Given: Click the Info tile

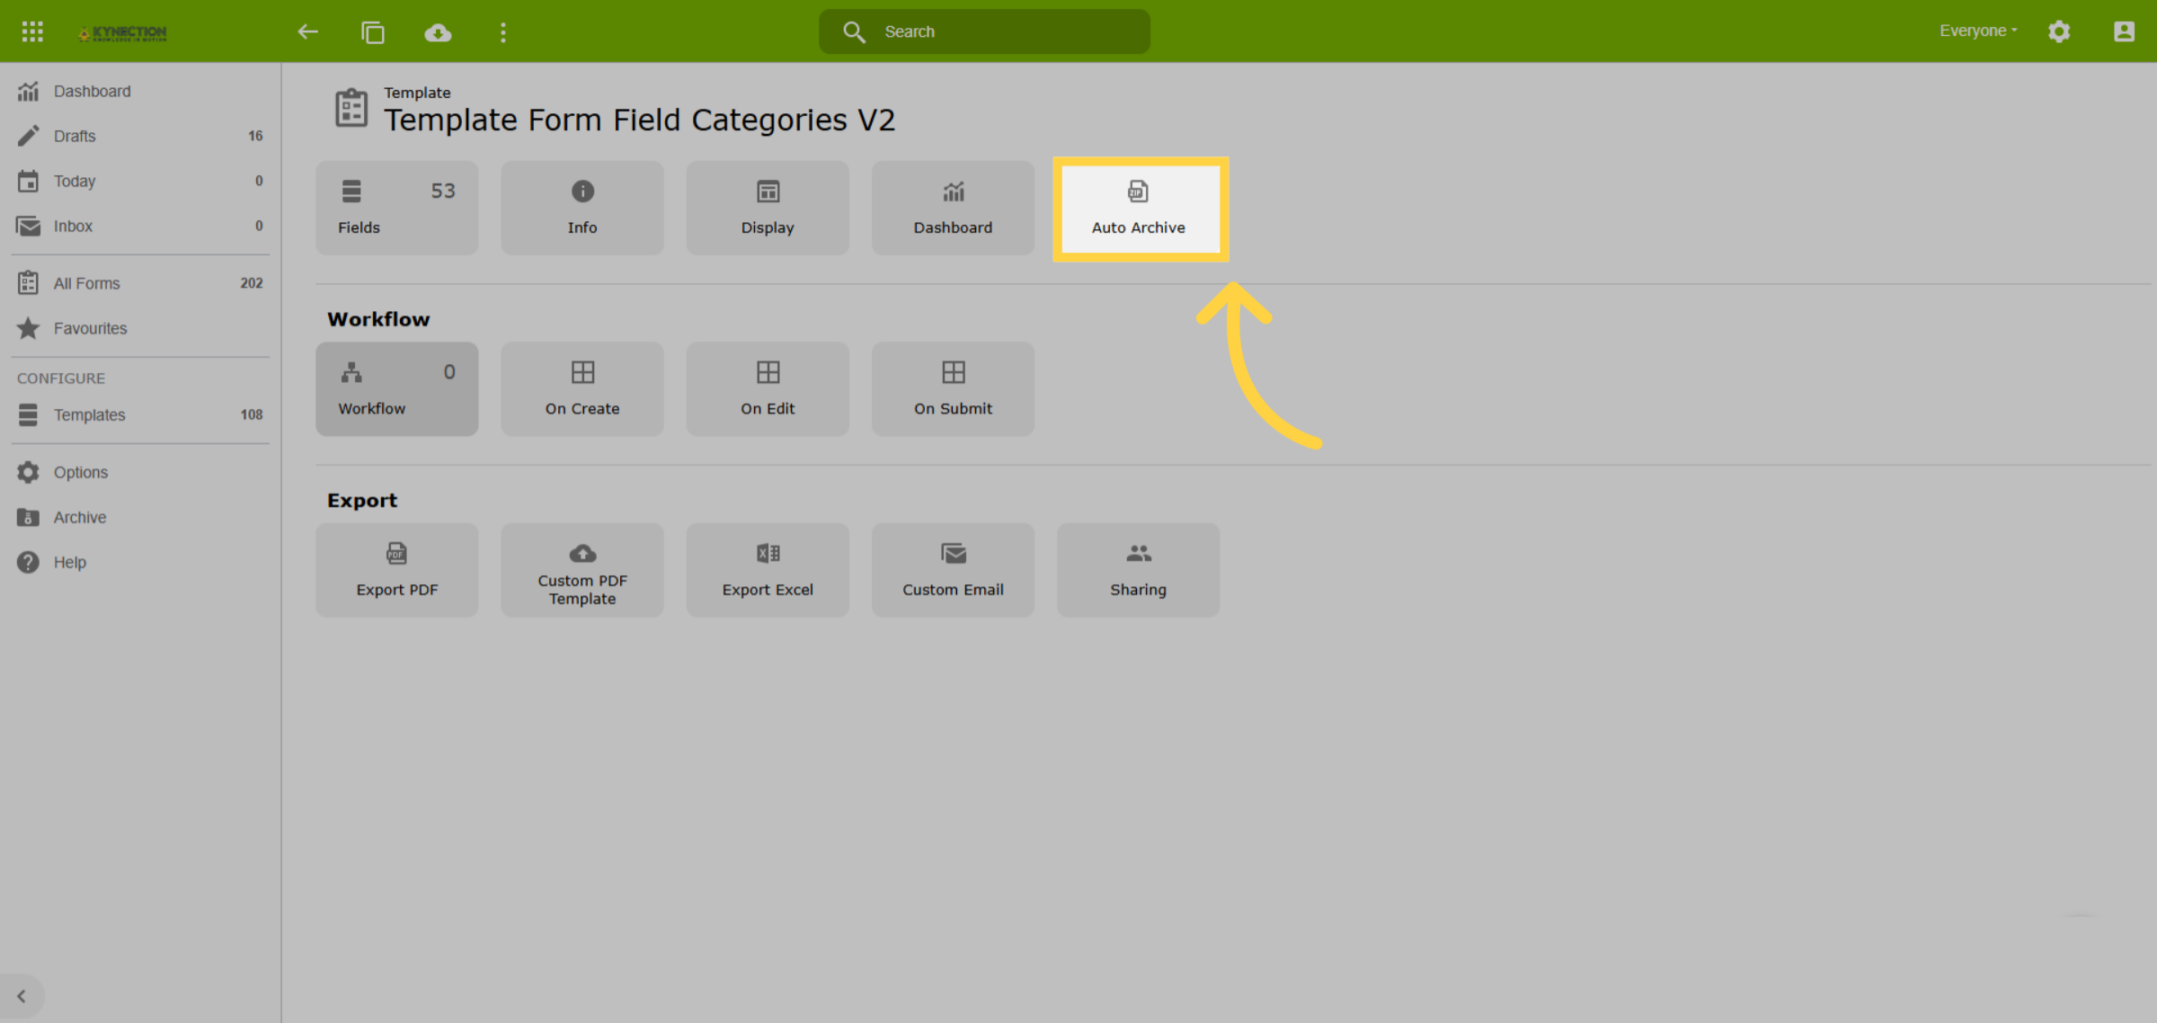Looking at the screenshot, I should pos(582,209).
